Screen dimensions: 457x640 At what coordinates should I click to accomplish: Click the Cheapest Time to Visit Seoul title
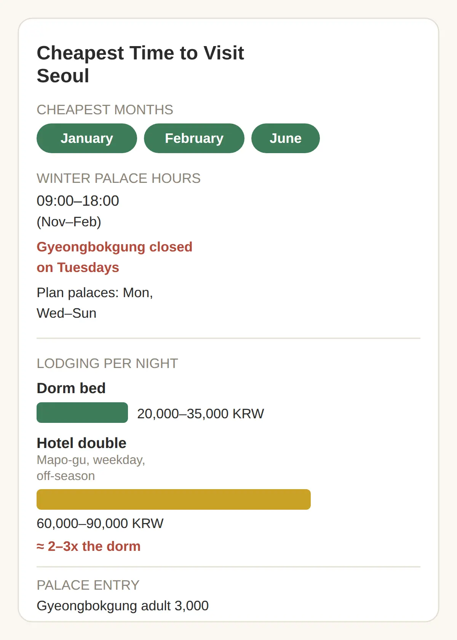140,64
